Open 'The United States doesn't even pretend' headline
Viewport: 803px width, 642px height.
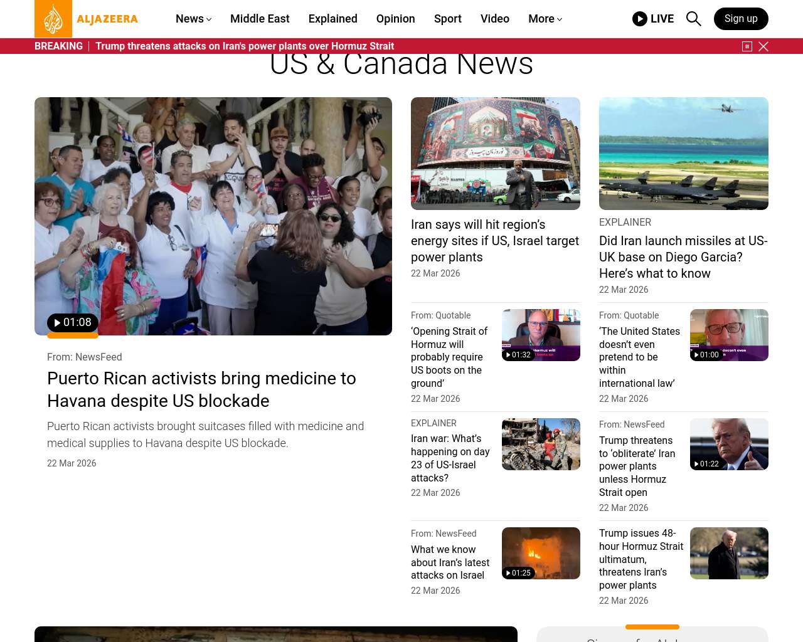point(639,357)
